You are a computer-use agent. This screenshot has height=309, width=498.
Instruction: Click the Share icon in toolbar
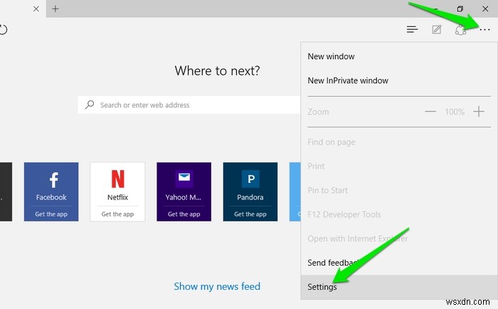pos(460,30)
